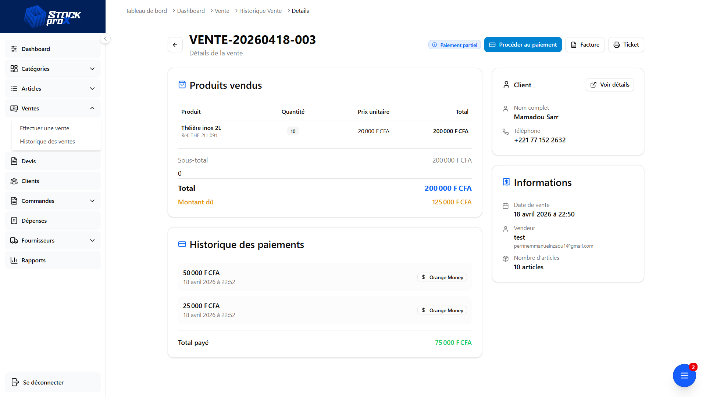Image resolution: width=706 pixels, height=397 pixels.
Task: Go to the Tableau de bord breadcrumb
Action: (x=146, y=11)
